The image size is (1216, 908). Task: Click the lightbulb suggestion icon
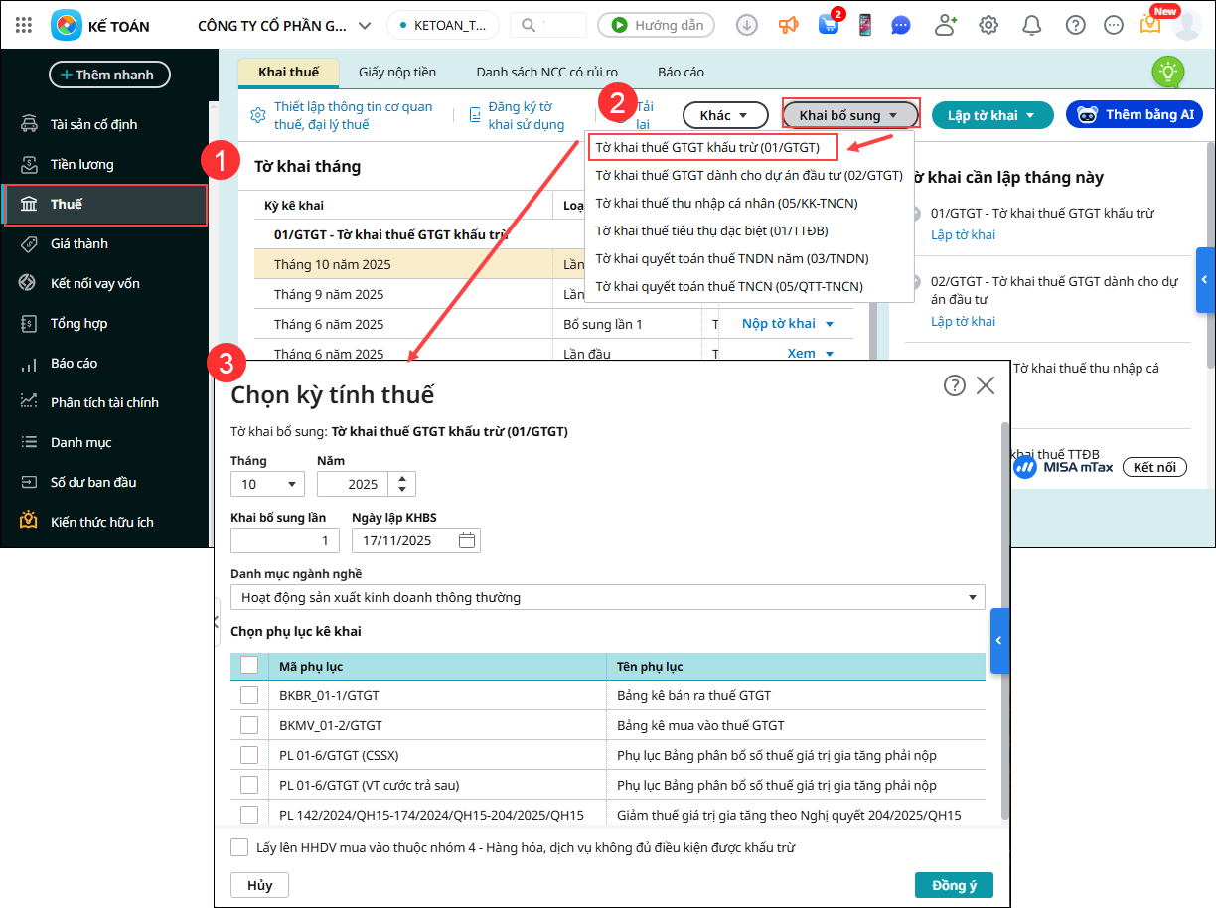[1167, 71]
